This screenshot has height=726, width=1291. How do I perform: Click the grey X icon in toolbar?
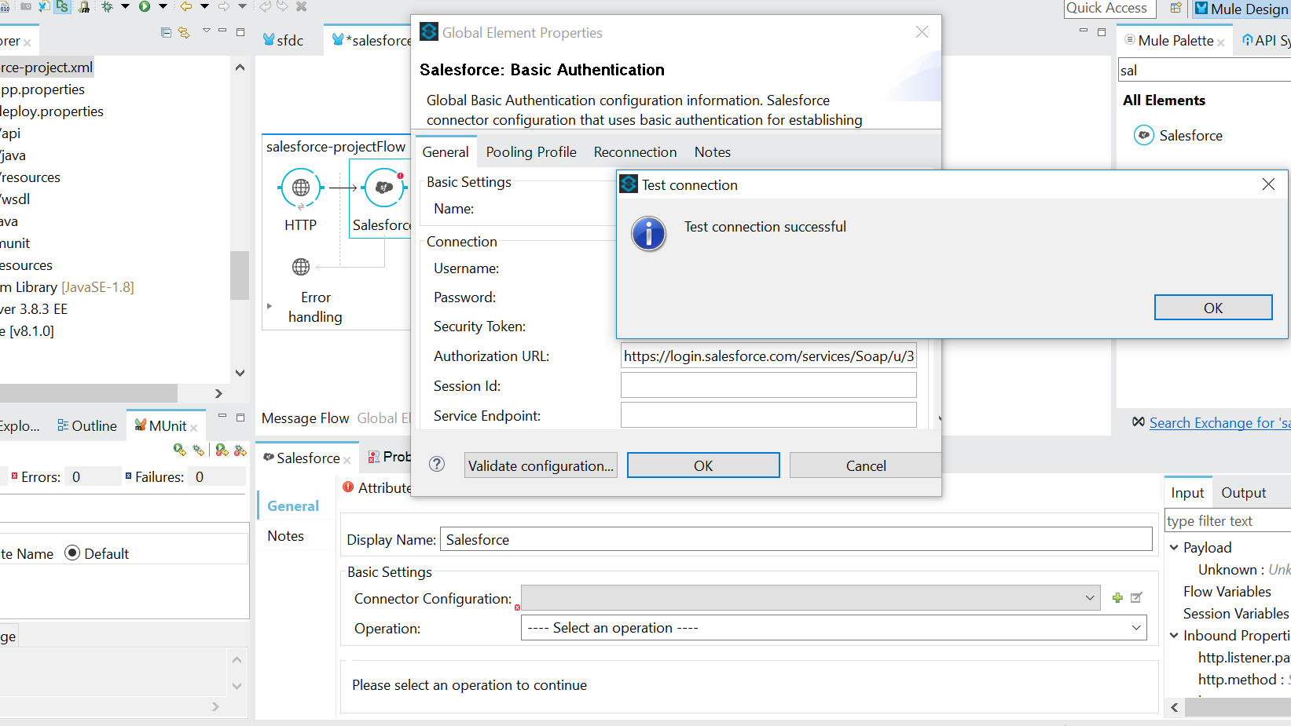[301, 6]
